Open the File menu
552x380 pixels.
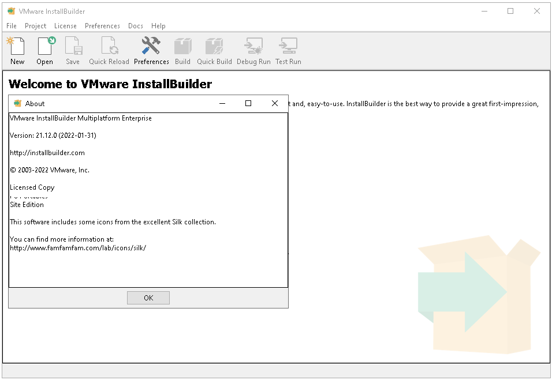tap(12, 26)
